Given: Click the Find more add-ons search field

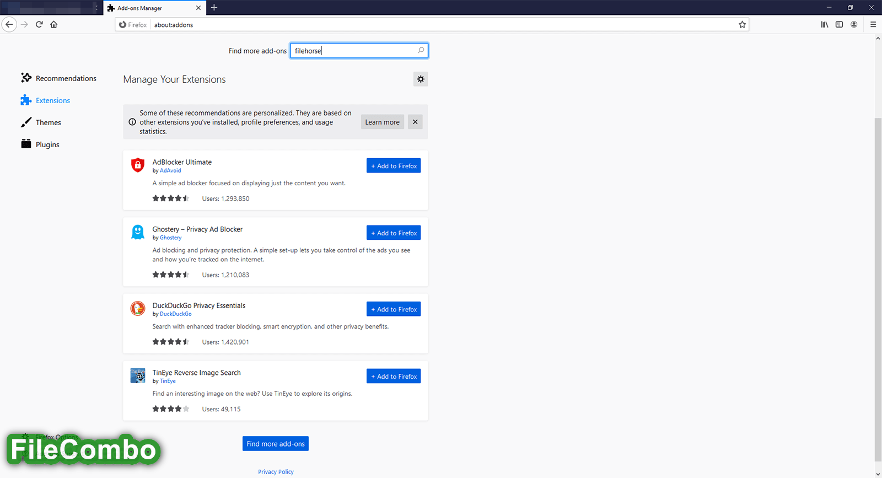Looking at the screenshot, I should point(359,51).
